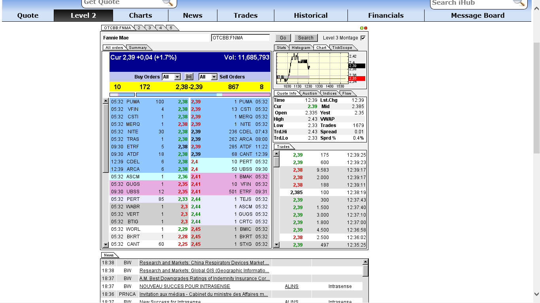This screenshot has width=540, height=303.
Task: Open the Sell Orders filter dropdown
Action: 207,77
